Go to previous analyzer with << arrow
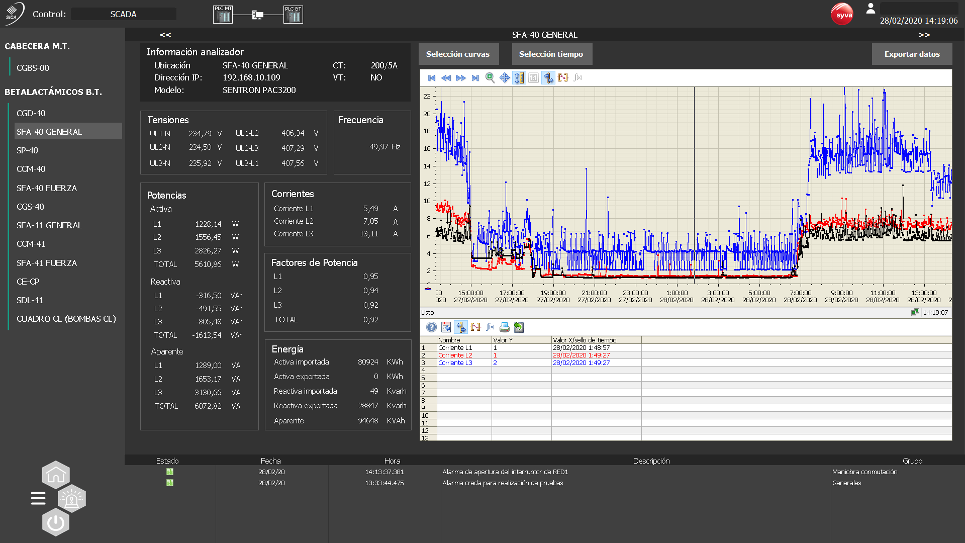 [165, 35]
